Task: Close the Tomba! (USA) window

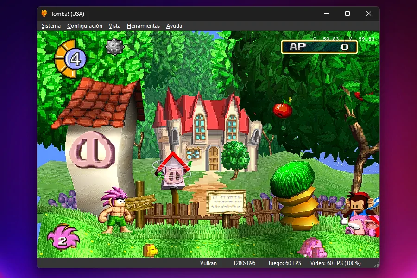Action: (x=369, y=13)
